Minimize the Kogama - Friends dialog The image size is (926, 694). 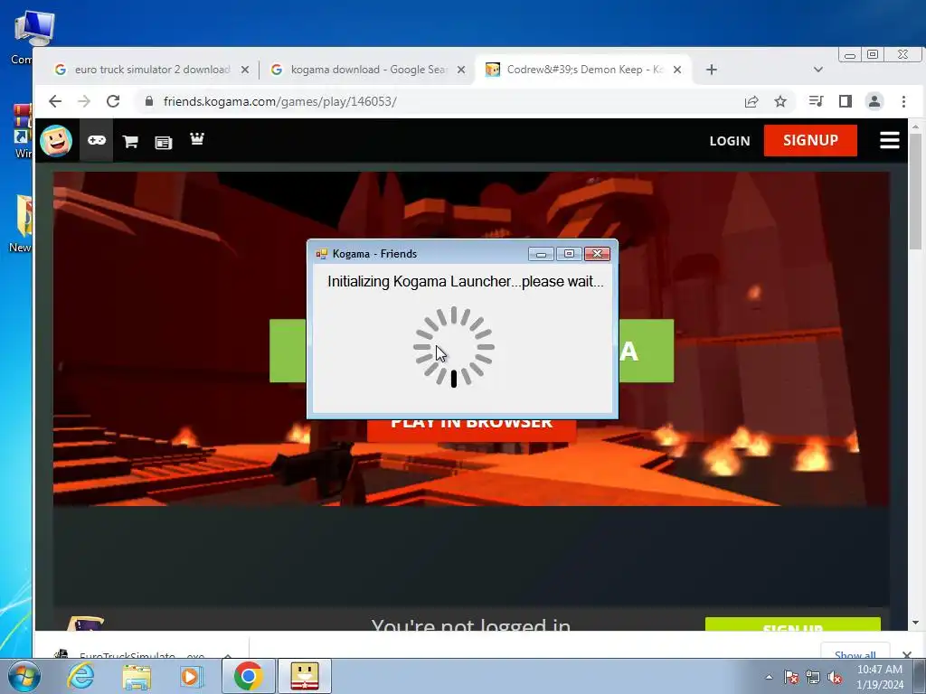[x=541, y=254]
